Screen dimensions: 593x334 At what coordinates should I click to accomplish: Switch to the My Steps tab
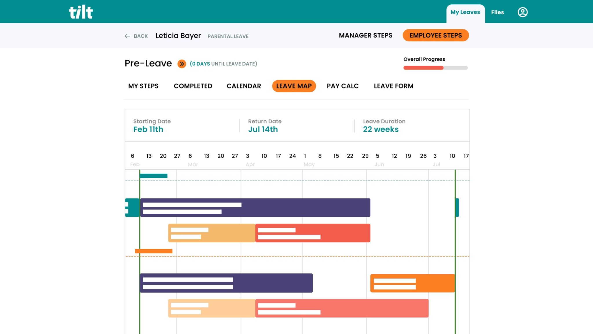[143, 86]
